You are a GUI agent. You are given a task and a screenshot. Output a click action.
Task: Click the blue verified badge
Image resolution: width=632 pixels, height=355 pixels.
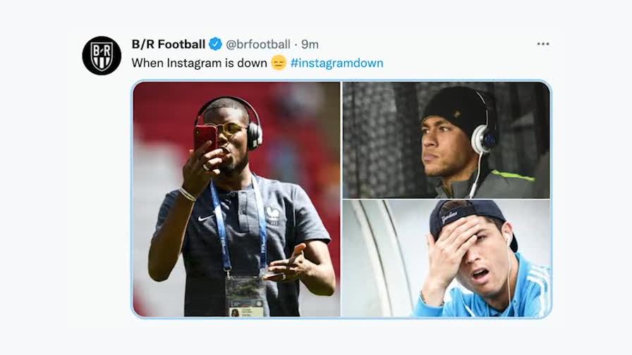pos(216,44)
